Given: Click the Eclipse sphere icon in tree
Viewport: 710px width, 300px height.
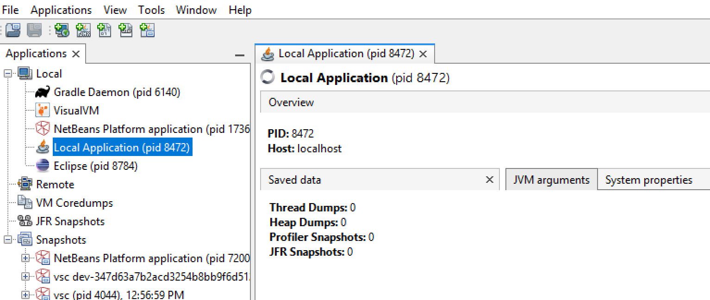Looking at the screenshot, I should pos(43,166).
